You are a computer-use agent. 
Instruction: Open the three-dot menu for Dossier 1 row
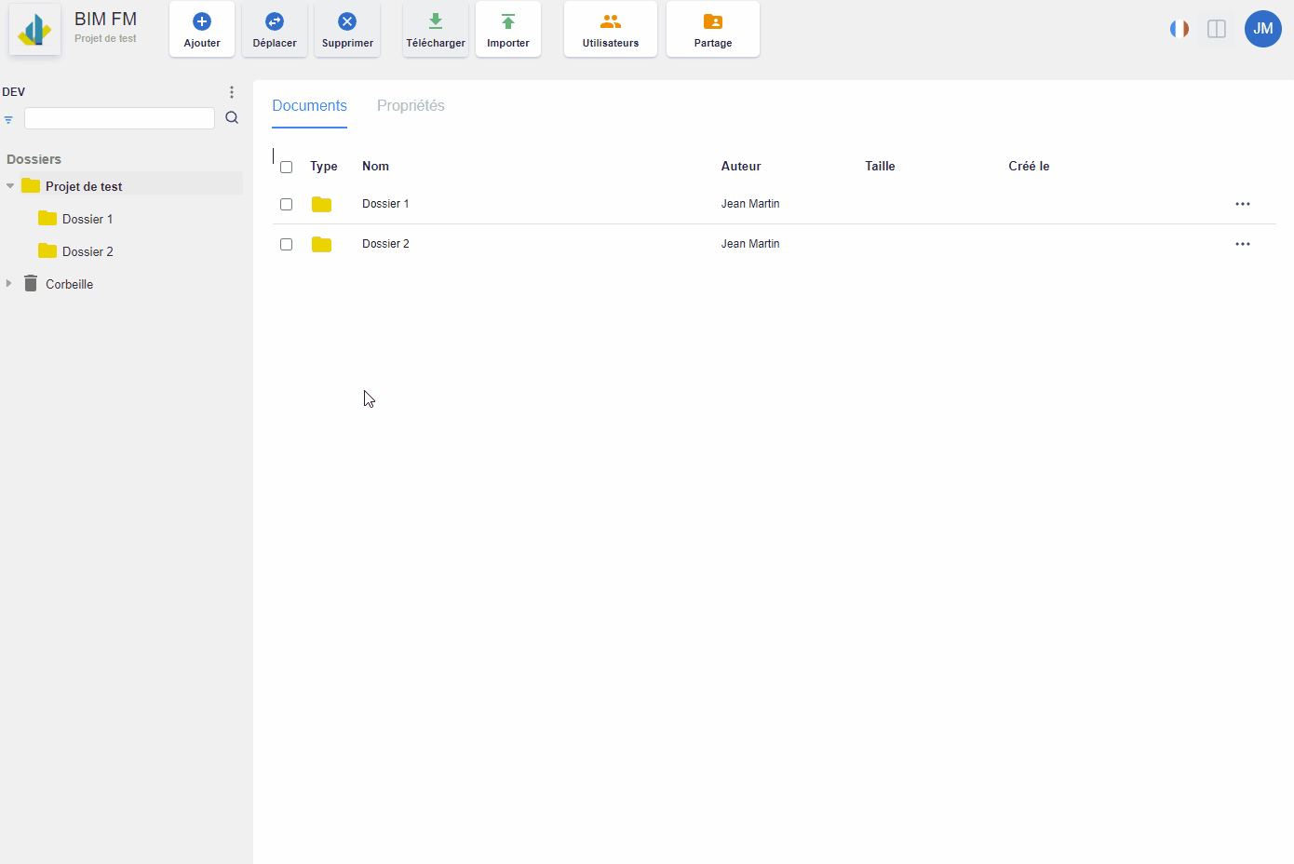1243,204
